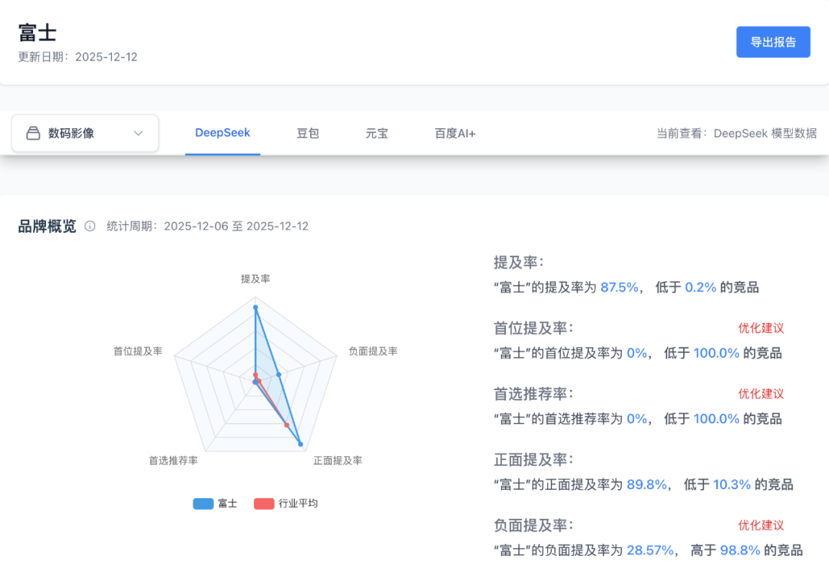Click the 28.57% negative mention value
Viewport: 829px width, 585px height.
pyautogui.click(x=650, y=550)
